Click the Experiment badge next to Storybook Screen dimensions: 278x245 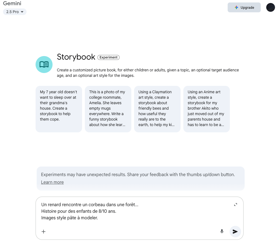[108, 57]
